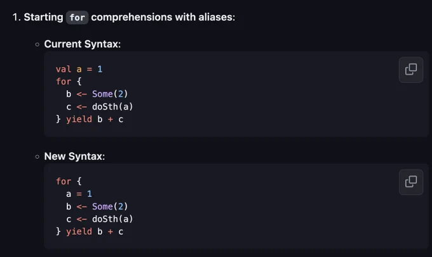Click the heading 'comprehensions with aliases:' text
The image size is (432, 257).
163,17
